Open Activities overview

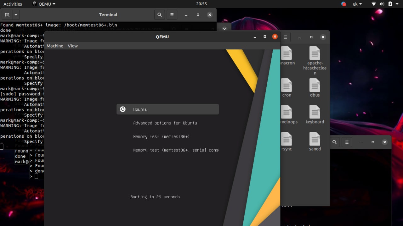tap(13, 4)
